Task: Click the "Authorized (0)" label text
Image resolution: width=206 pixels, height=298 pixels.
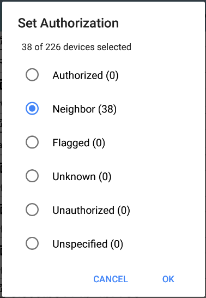Action: pos(86,75)
